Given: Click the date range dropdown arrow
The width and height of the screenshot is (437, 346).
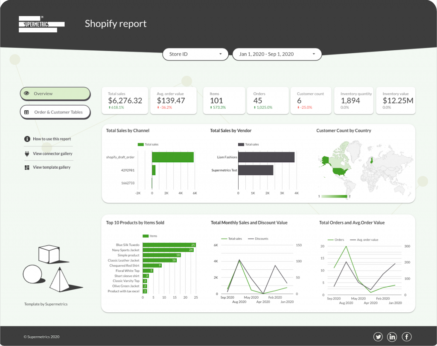Looking at the screenshot, I should (314, 54).
